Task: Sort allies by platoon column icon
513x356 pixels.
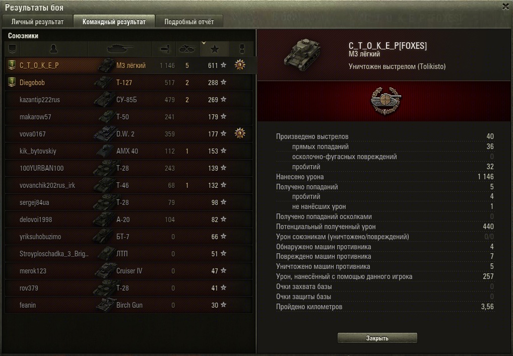Action: [12, 49]
